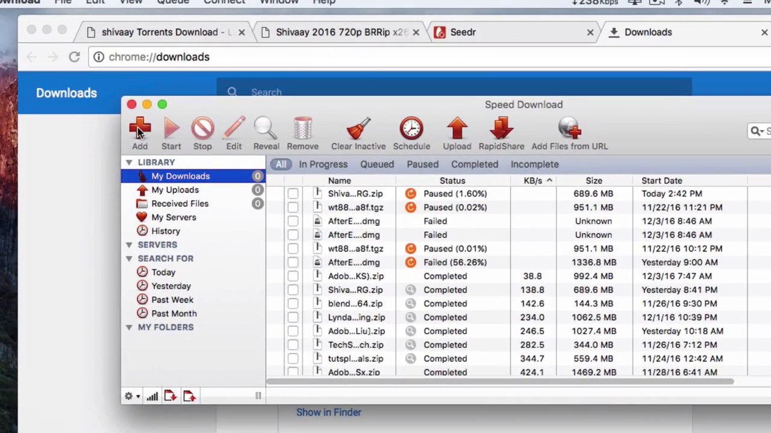Viewport: 771px width, 433px height.
Task: Sort by the KB/s column header
Action: 533,180
